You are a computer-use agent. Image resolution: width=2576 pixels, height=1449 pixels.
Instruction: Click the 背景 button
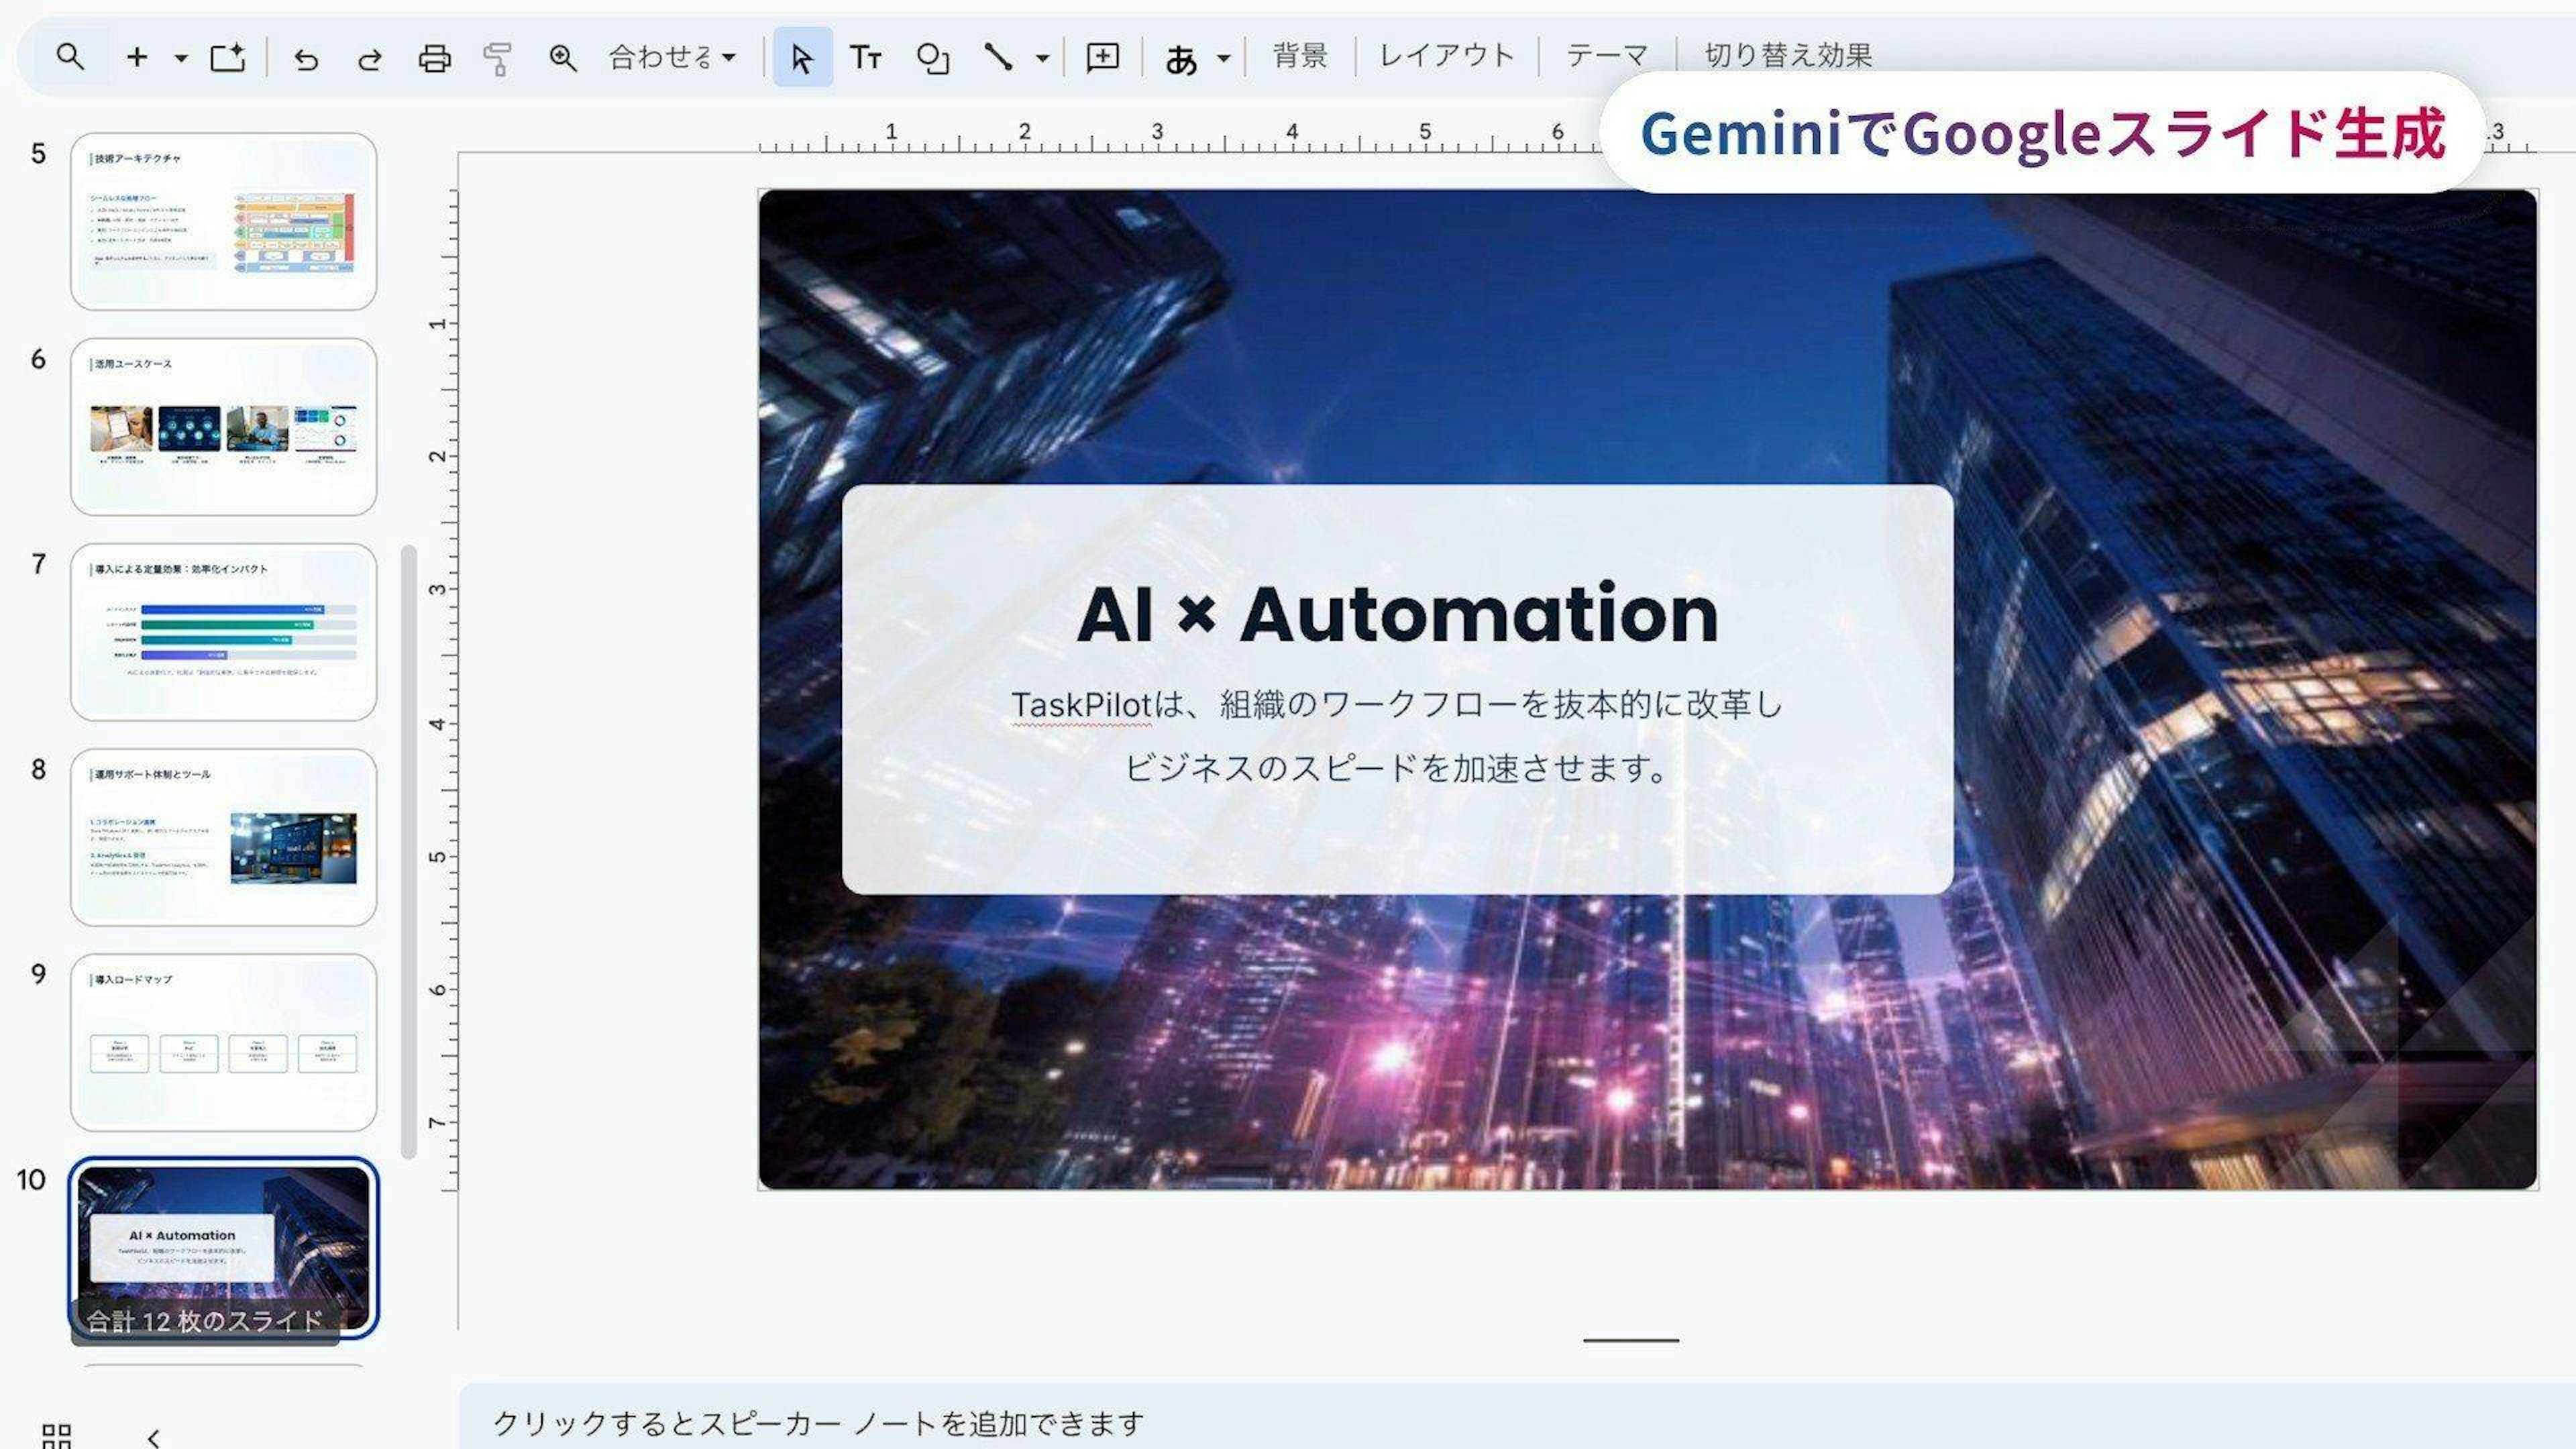[x=1300, y=56]
